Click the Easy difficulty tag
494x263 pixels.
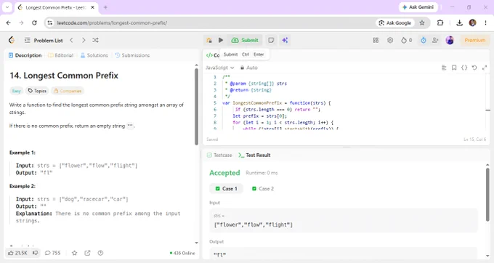pos(17,91)
